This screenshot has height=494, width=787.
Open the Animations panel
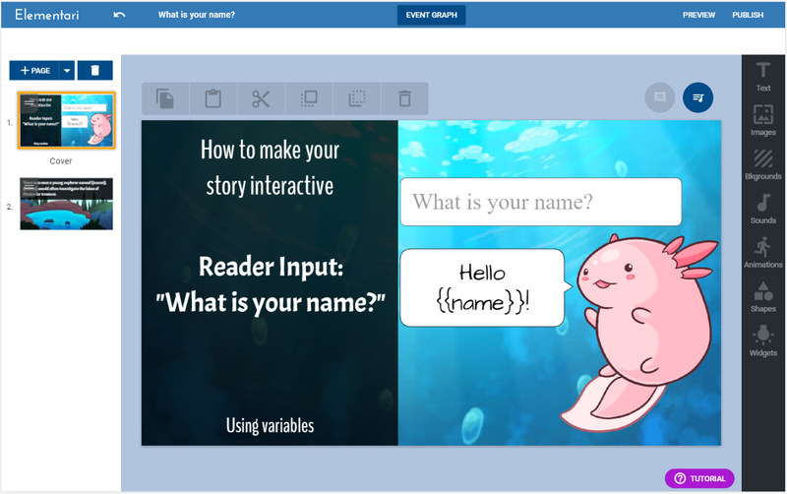pos(763,253)
